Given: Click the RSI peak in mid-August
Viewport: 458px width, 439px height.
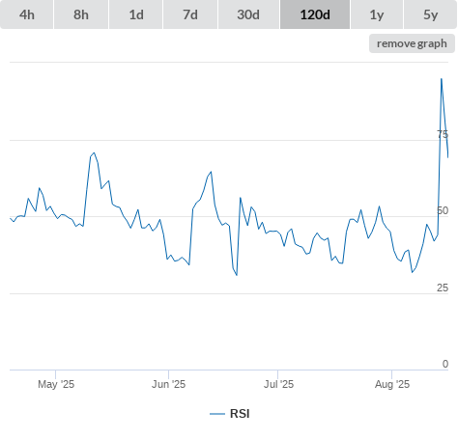Looking at the screenshot, I should click(x=442, y=78).
